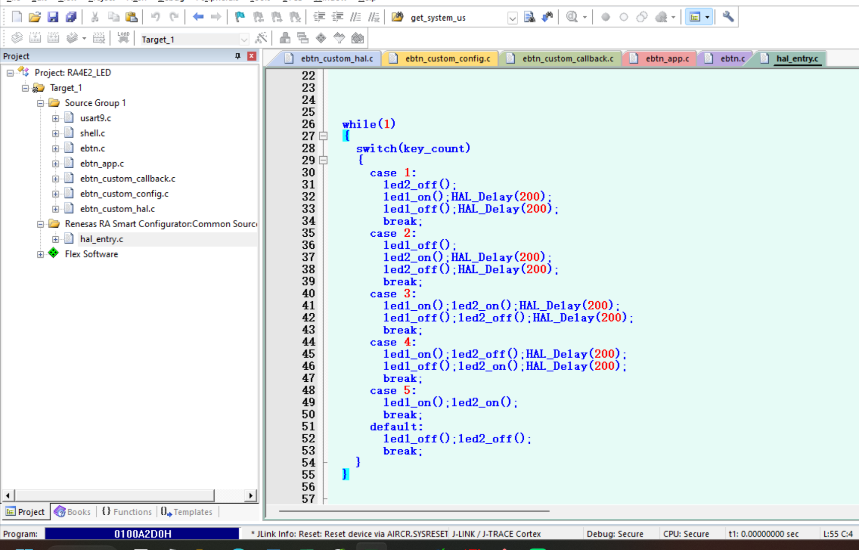
Task: Open the get_system_us search dropdown
Action: (512, 18)
